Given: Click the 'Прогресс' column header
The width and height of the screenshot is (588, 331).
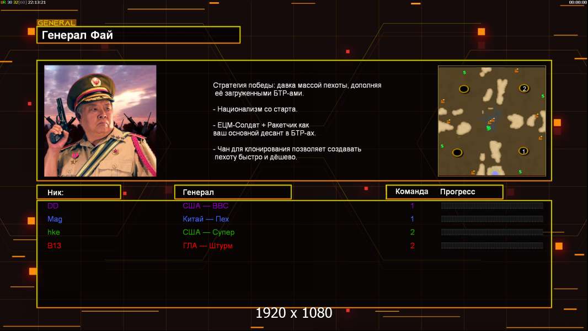Looking at the screenshot, I should (x=457, y=191).
